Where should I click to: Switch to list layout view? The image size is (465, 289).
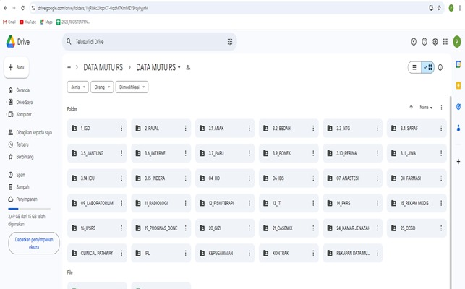414,67
